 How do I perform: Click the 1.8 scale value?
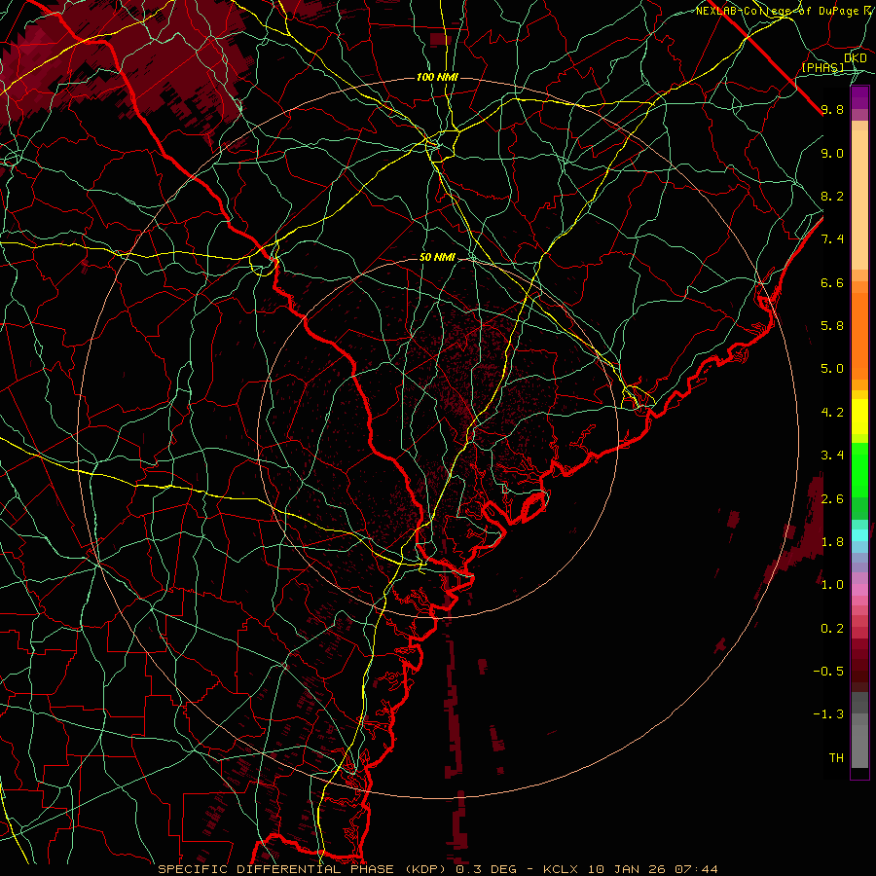832,542
